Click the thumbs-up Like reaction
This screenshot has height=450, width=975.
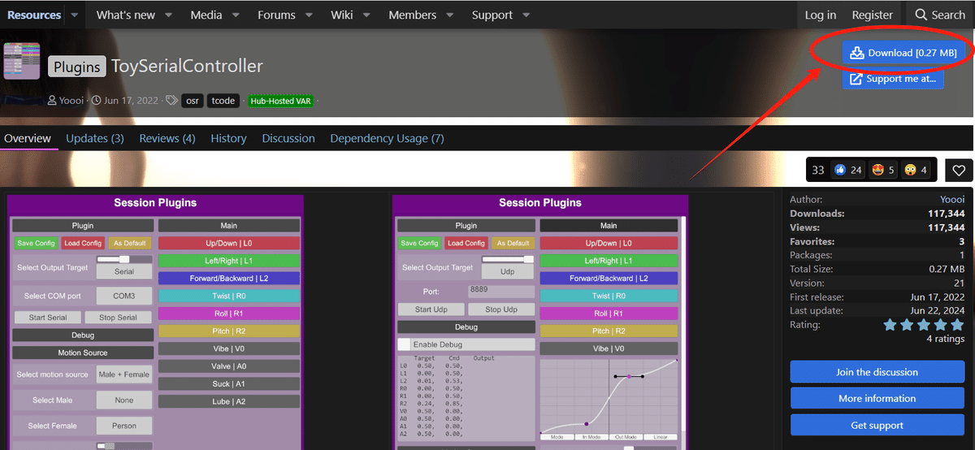839,170
